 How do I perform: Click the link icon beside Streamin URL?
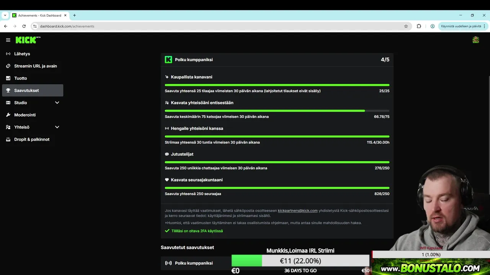point(8,66)
